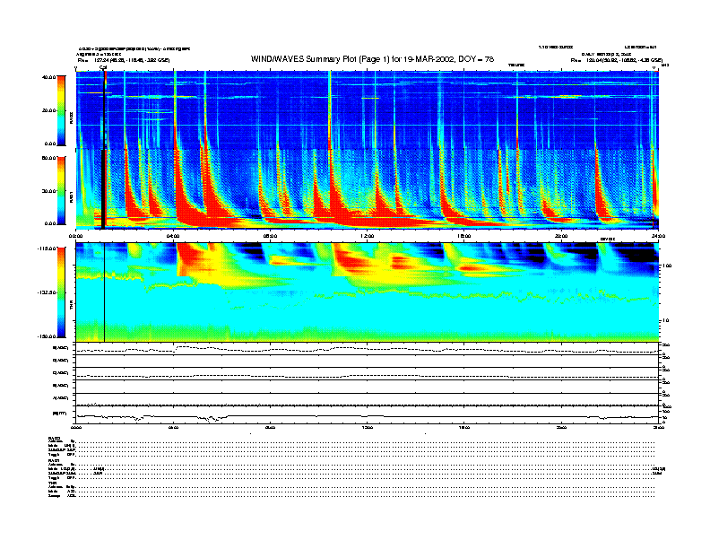Click the 12:00 tick label under the RAD1 spectrogram
Image resolution: width=710 pixels, height=549 pixels.
368,236
